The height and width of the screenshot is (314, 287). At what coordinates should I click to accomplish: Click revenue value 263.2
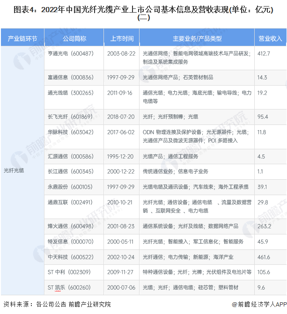[x=265, y=226]
